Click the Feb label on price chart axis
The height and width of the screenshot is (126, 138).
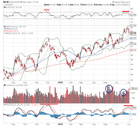71,83
